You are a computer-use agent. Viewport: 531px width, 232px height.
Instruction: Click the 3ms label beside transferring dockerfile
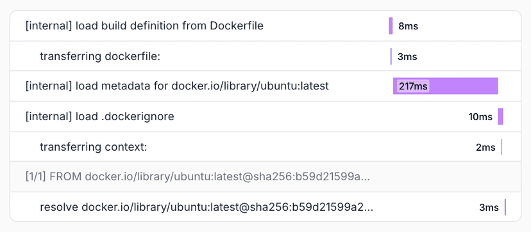click(407, 57)
